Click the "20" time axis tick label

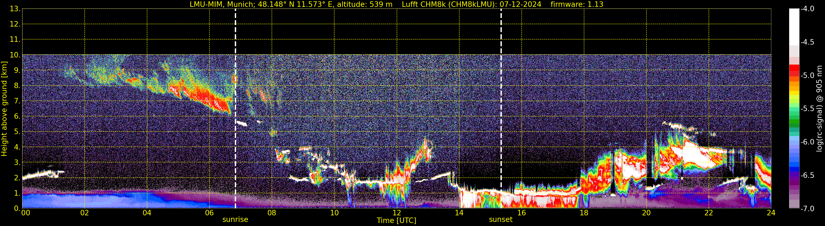tap(646, 213)
